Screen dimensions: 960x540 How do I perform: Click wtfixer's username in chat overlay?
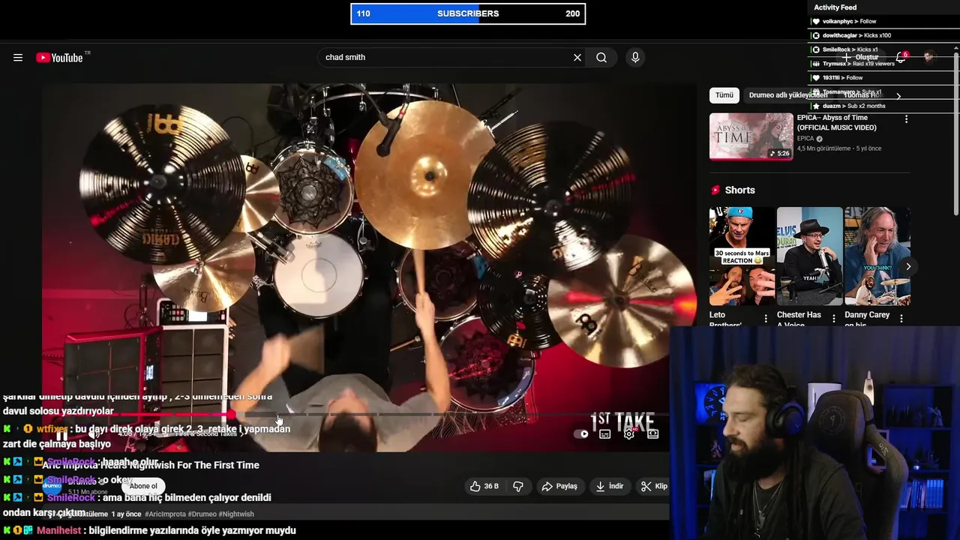[x=52, y=429]
